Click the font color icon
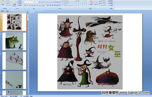This screenshot has height=97, width=152. coord(44,6)
